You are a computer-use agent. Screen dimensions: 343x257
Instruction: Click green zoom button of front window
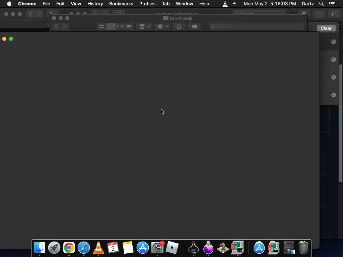click(11, 39)
